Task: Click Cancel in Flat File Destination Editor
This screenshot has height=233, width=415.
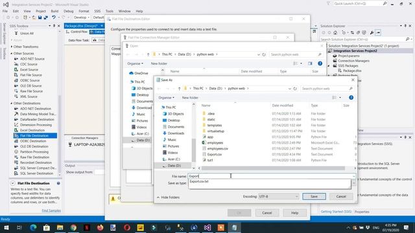Action: 267,213
